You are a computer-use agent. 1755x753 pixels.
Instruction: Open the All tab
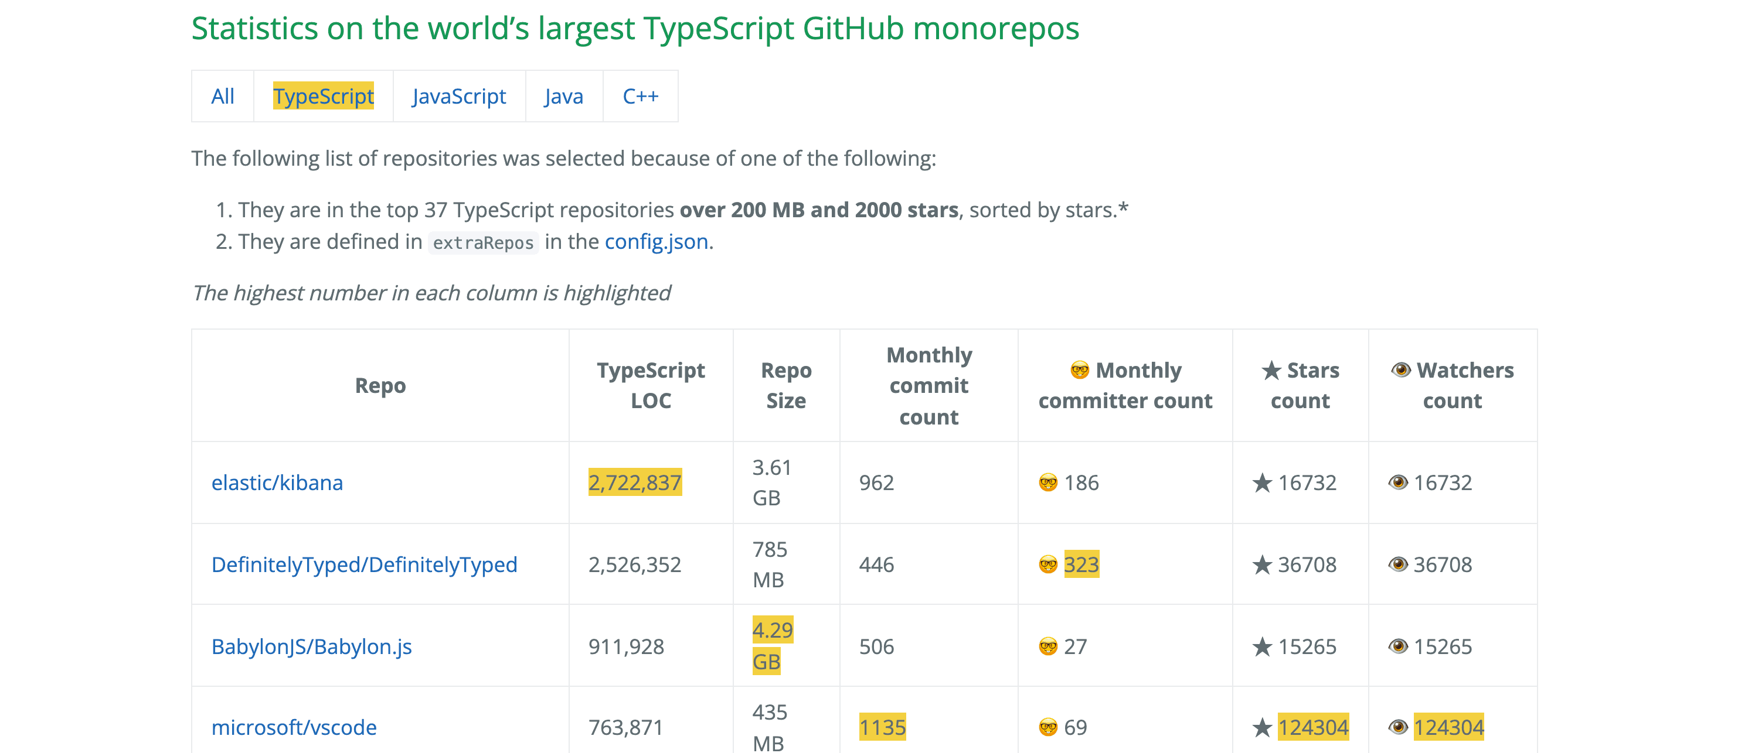coord(223,96)
